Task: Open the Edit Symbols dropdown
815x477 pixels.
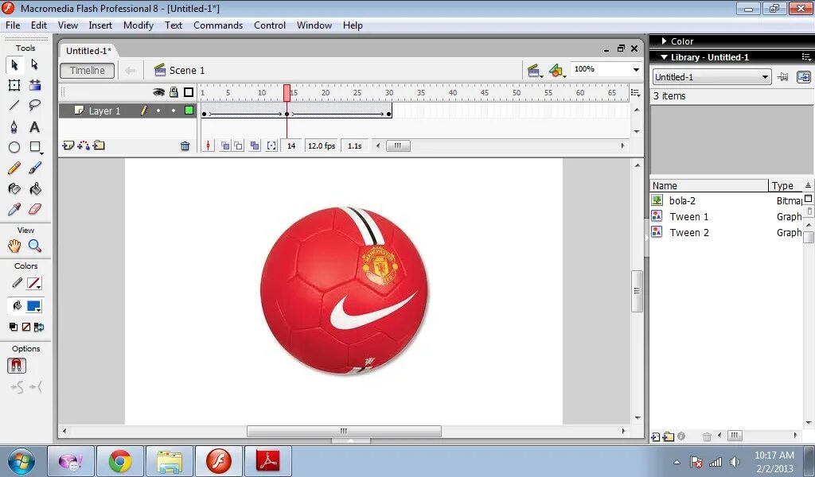Action: pos(556,71)
